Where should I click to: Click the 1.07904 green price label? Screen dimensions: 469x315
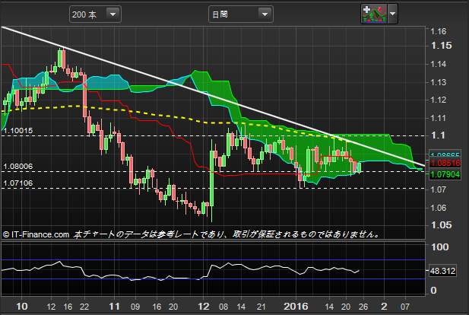[445, 174]
